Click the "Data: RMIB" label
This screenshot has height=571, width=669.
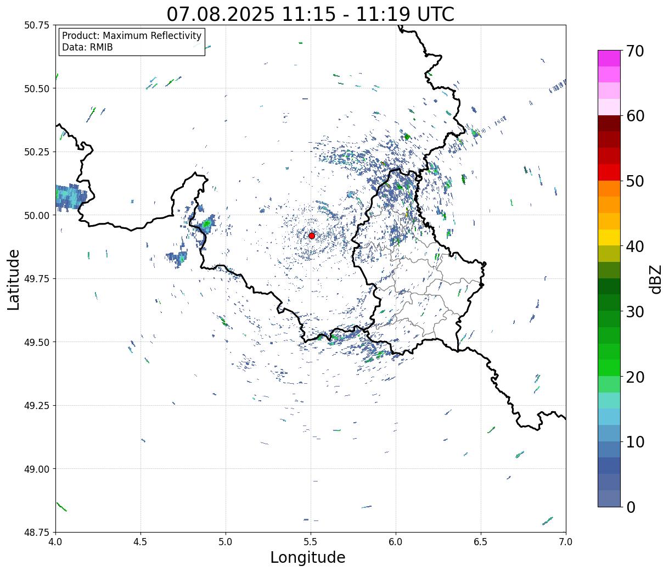tap(87, 48)
